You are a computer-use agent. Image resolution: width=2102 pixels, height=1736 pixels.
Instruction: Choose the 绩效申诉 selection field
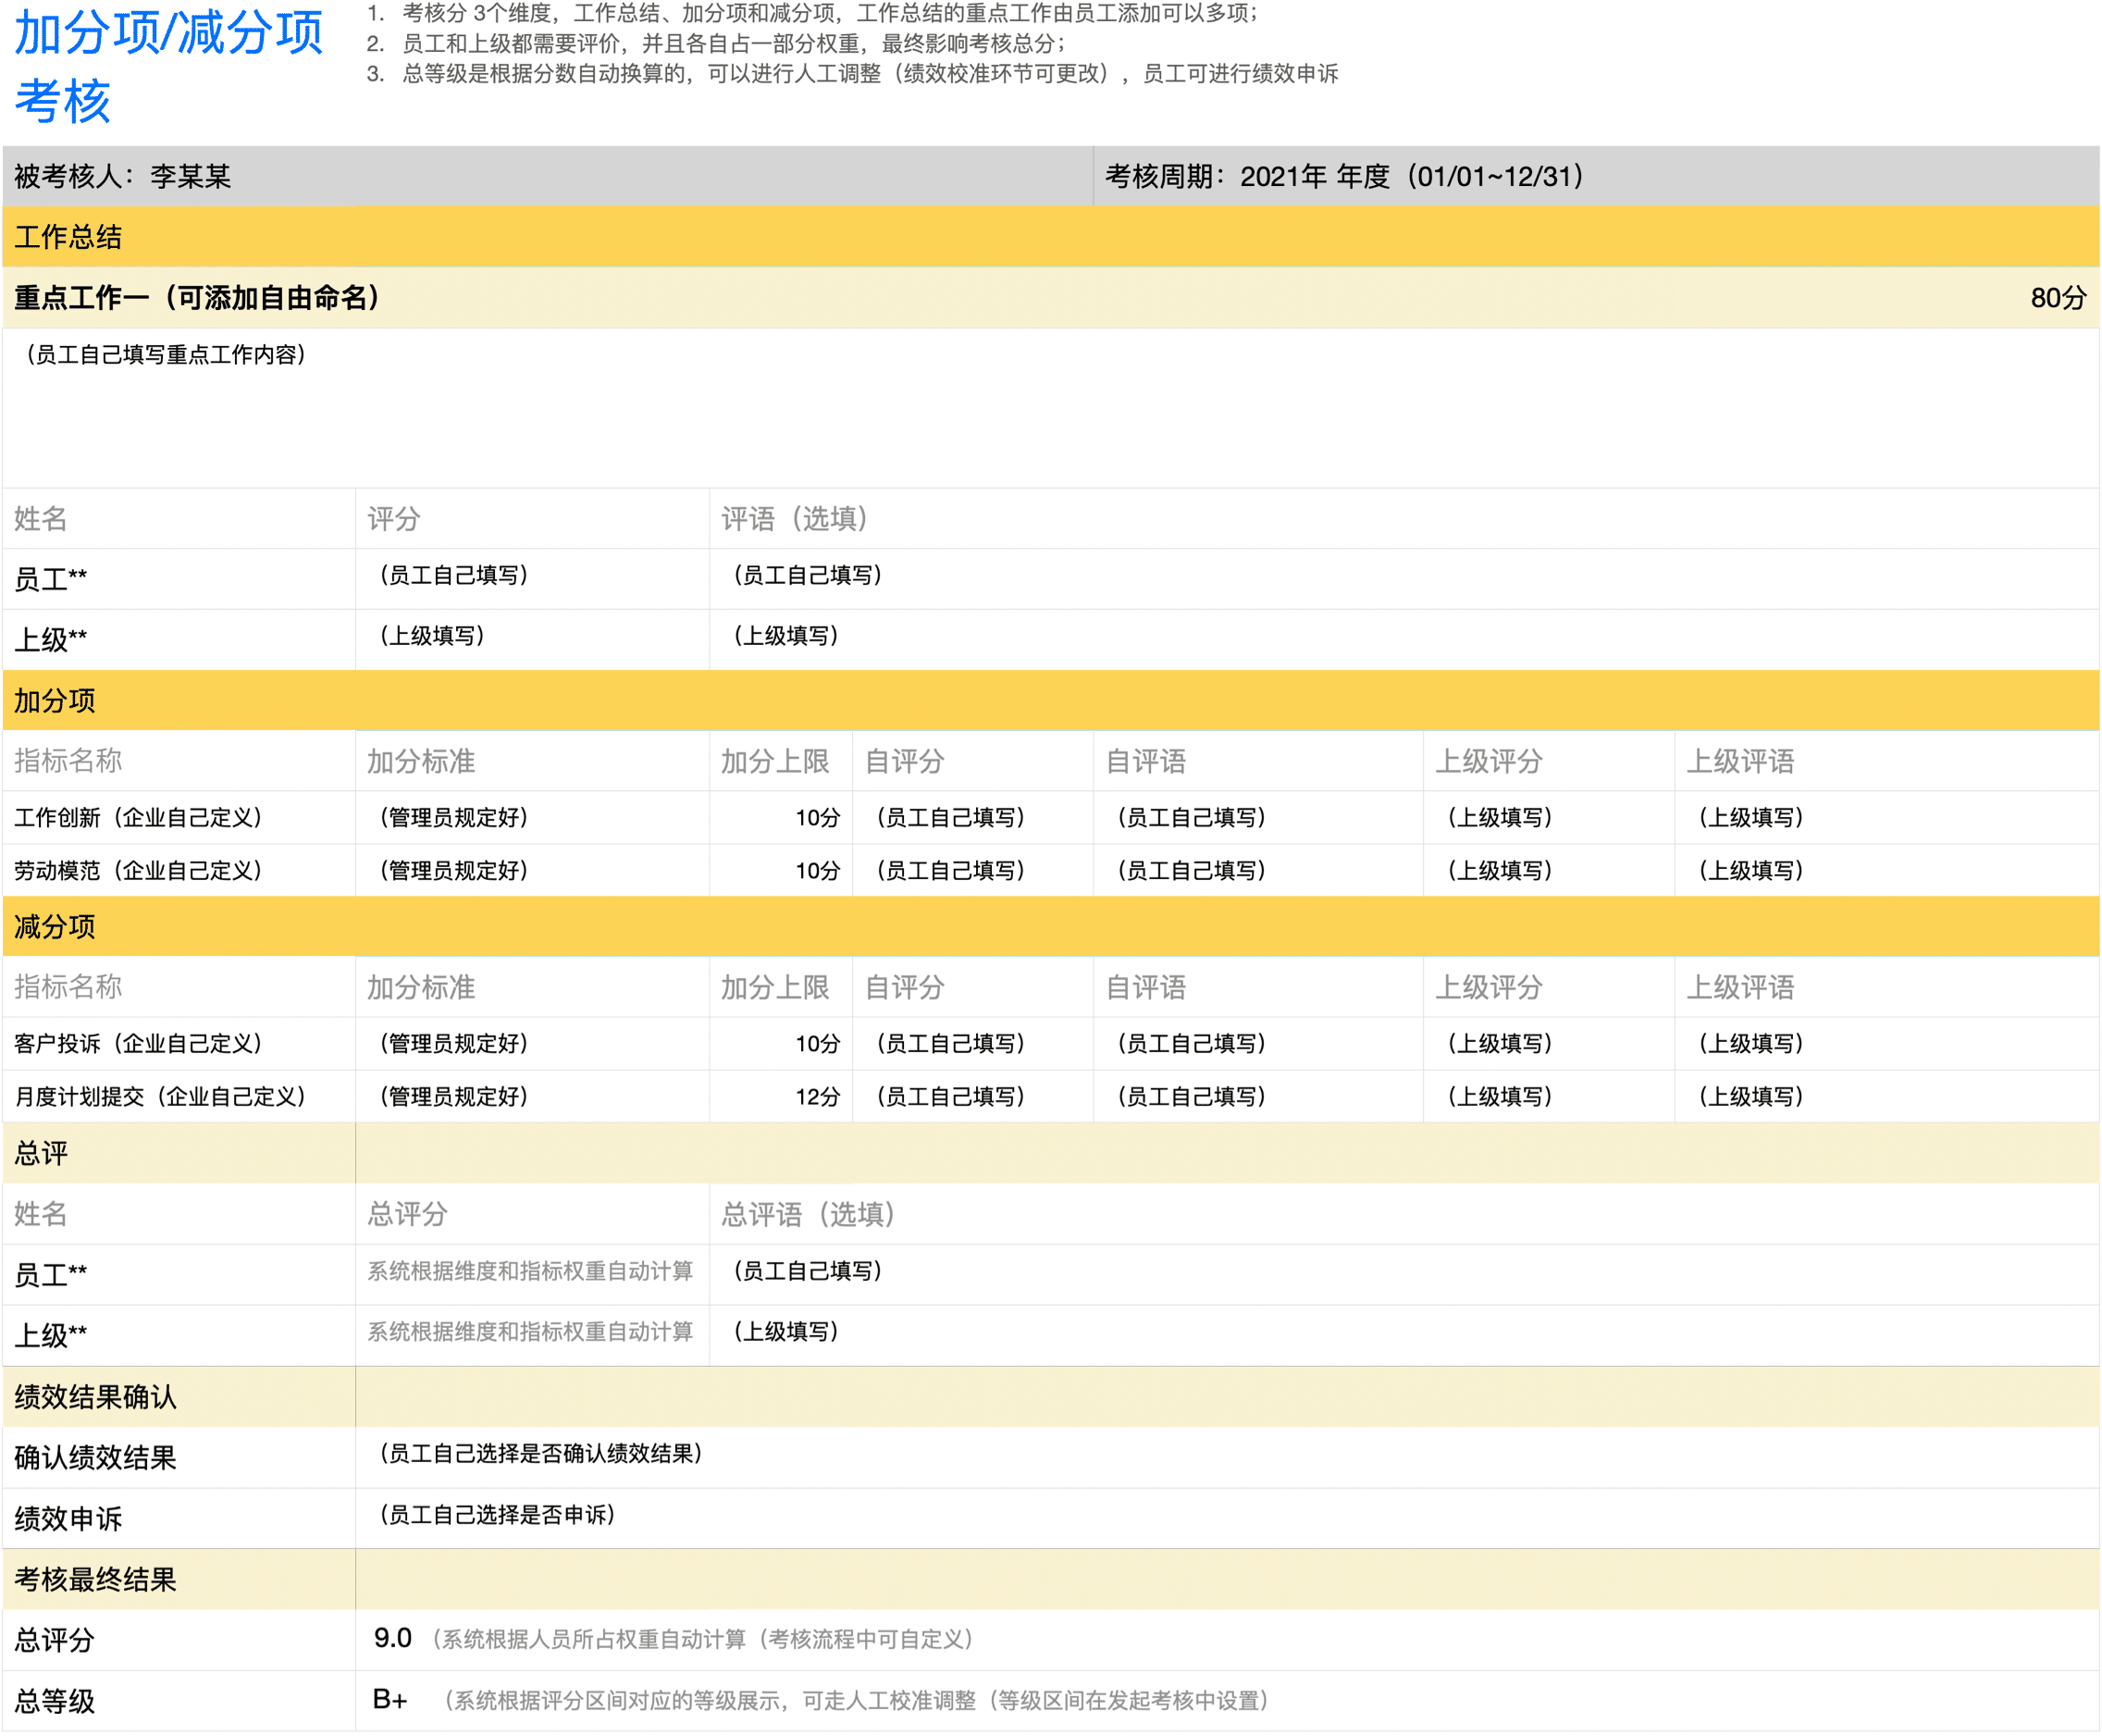click(1228, 1519)
